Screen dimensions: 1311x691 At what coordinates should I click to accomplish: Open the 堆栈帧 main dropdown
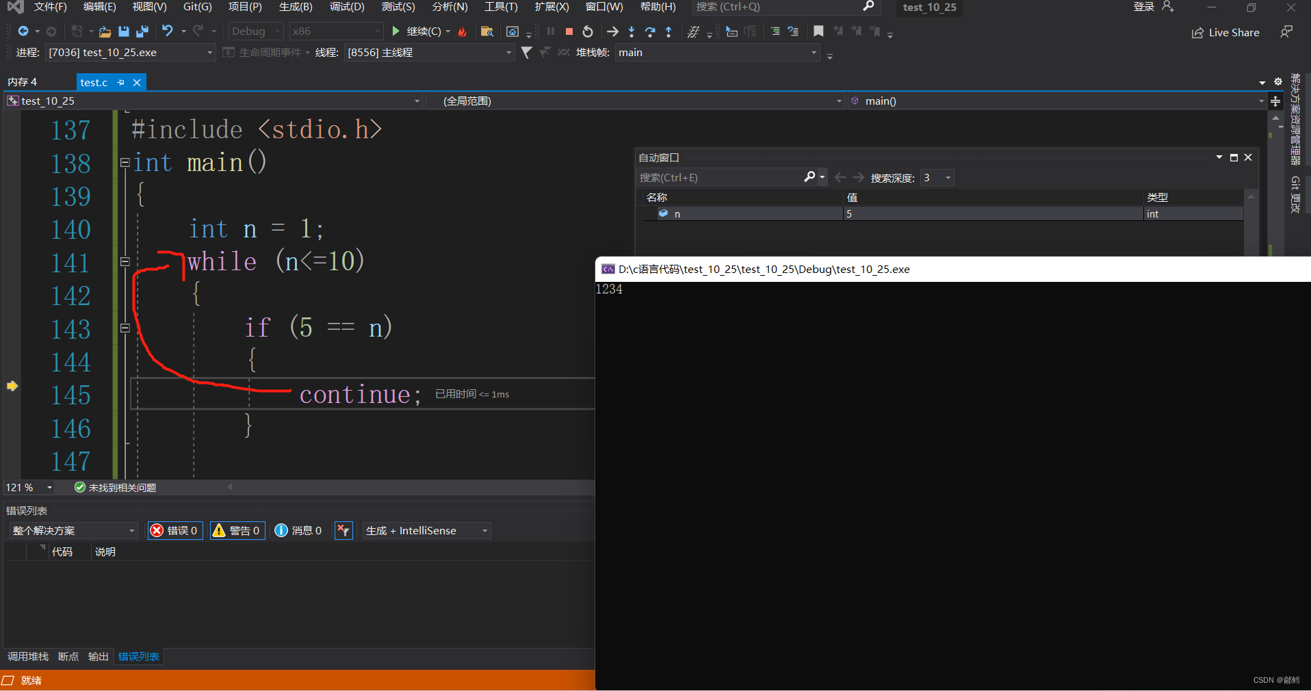pos(716,53)
